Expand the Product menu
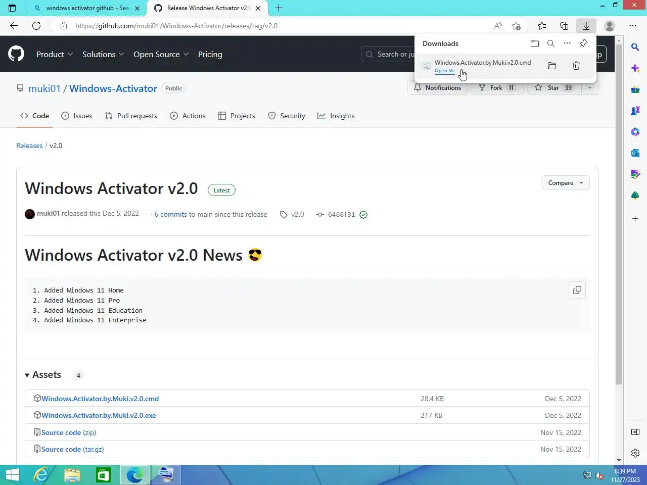The height and width of the screenshot is (485, 647). coord(55,55)
